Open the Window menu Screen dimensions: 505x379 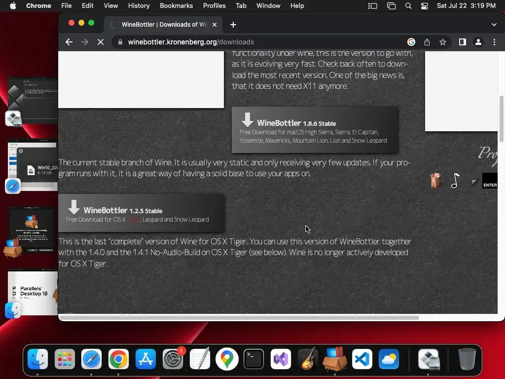point(268,6)
